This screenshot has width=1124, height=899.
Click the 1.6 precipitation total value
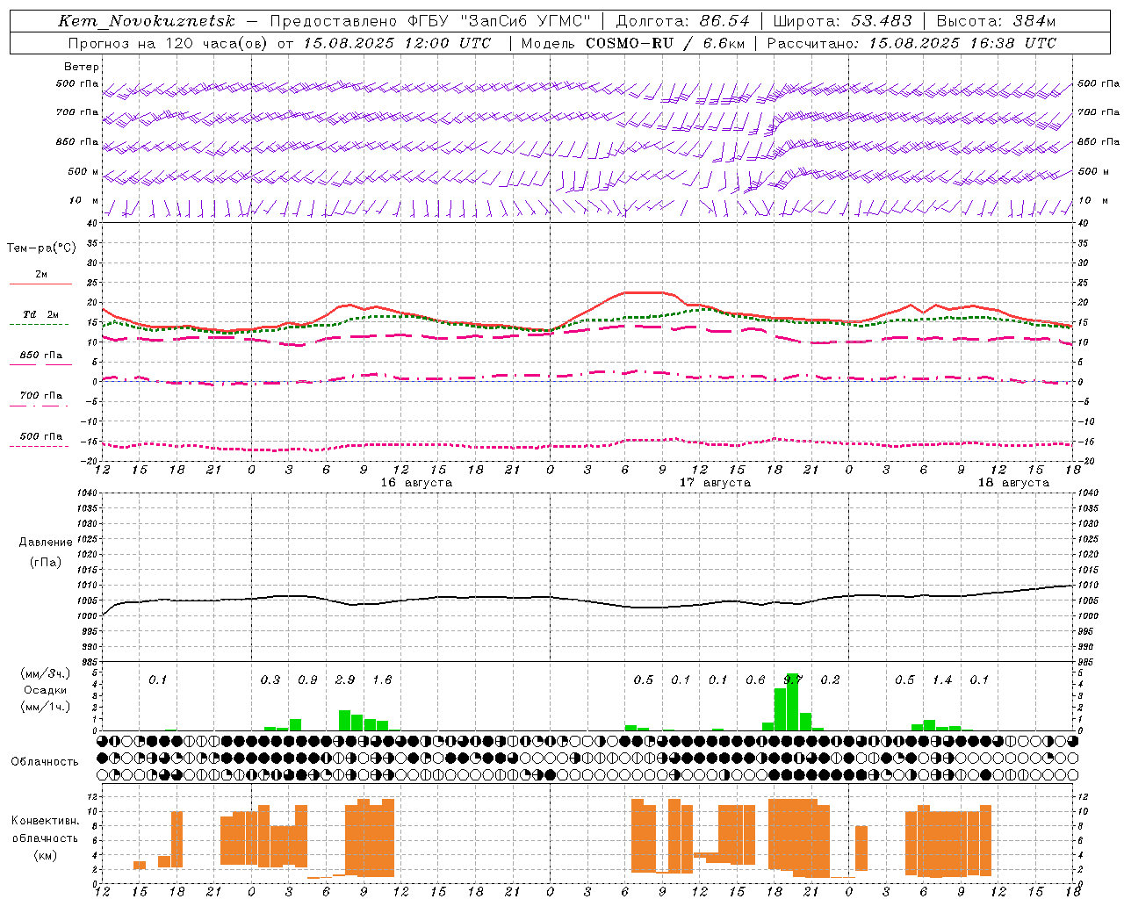point(382,680)
